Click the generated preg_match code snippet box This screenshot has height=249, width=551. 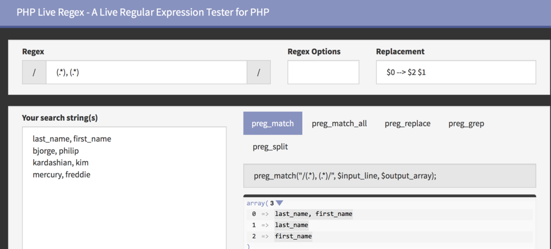[389, 176]
